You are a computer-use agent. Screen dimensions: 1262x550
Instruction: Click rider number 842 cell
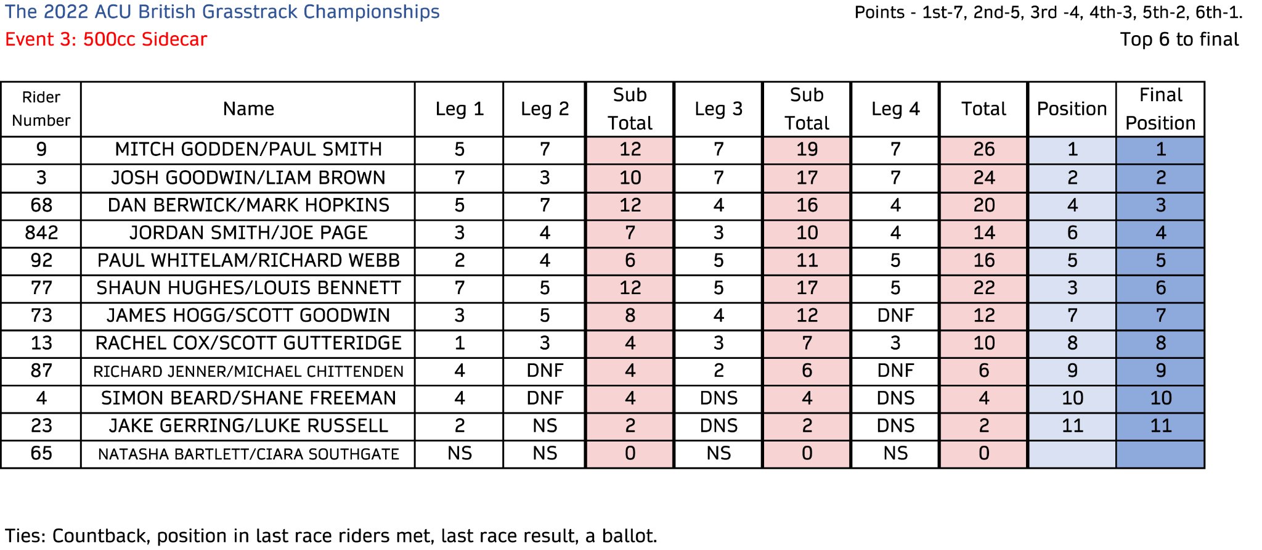(41, 233)
